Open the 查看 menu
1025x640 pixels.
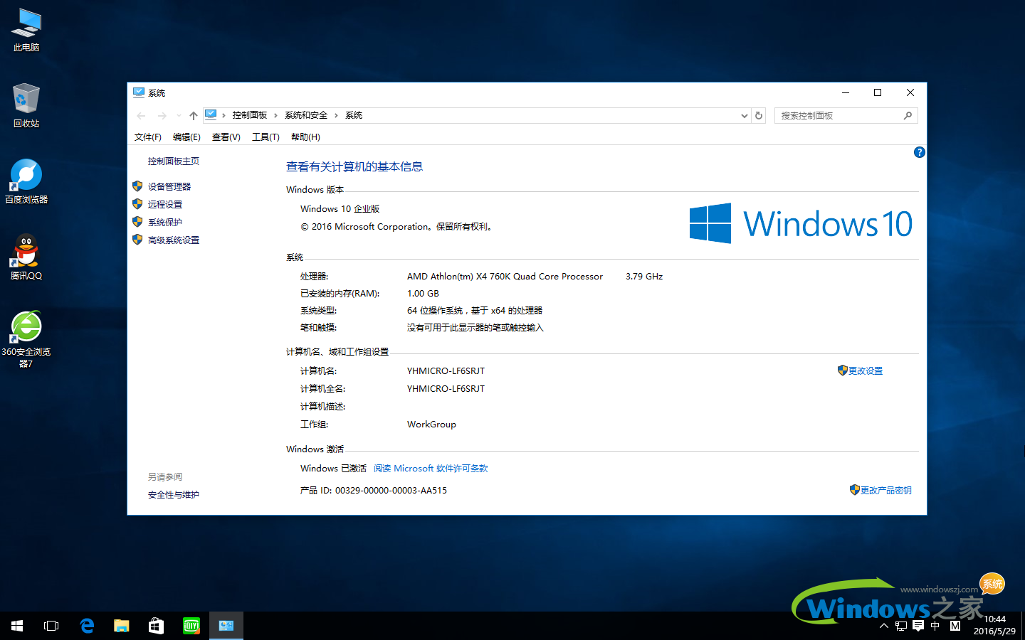click(x=225, y=137)
